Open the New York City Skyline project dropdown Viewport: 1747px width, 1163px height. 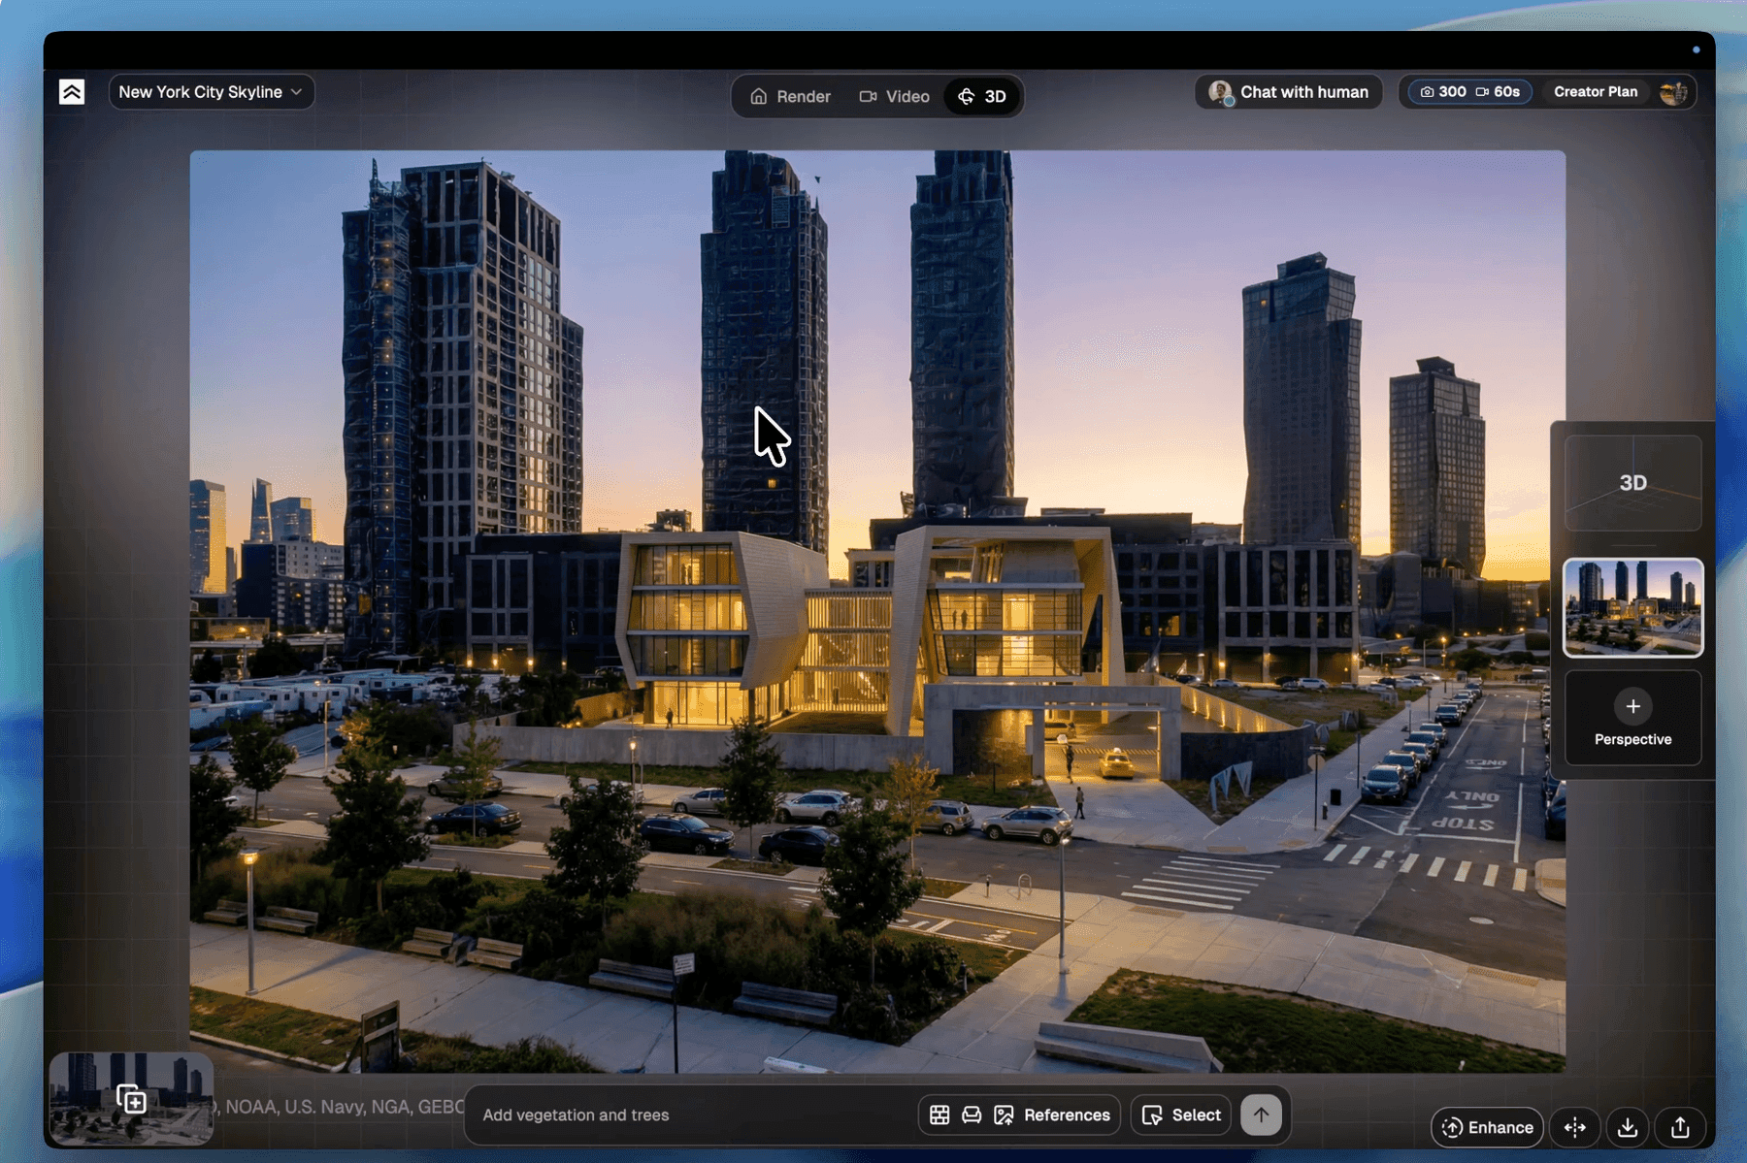(211, 92)
